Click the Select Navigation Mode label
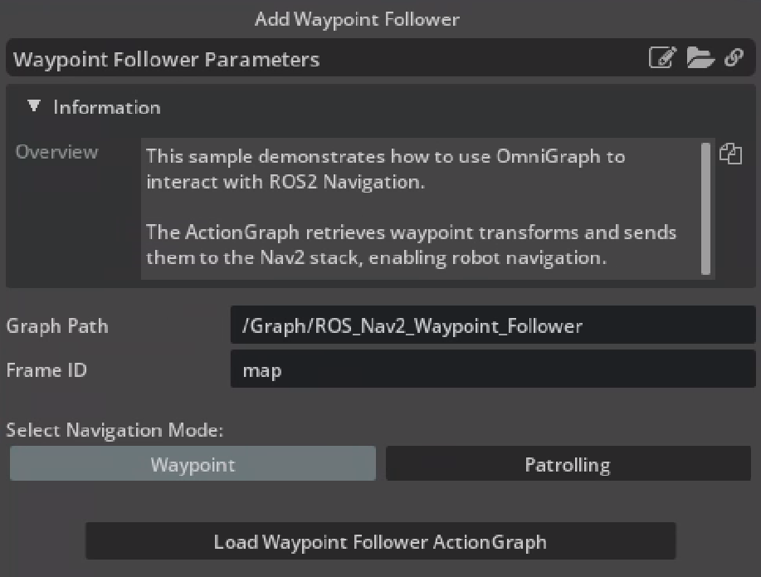Viewport: 761px width, 577px height. [115, 430]
